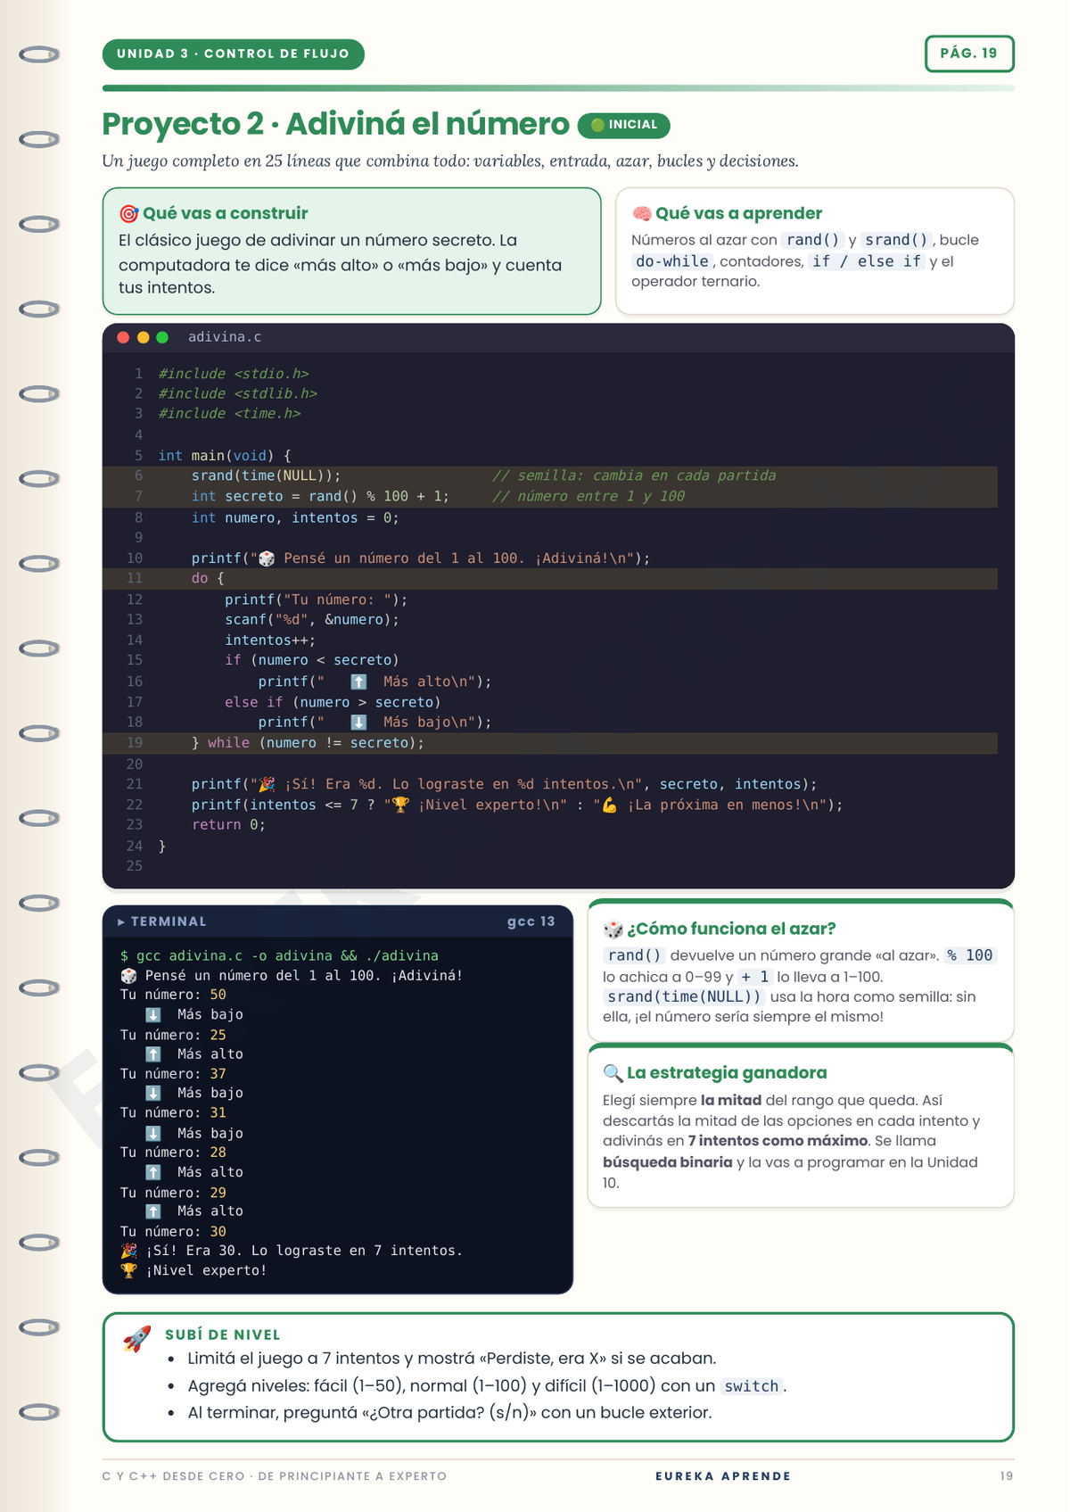The image size is (1070, 1512).
Task: Click the SUBÍ DE NIVEL heading
Action: pos(223,1334)
